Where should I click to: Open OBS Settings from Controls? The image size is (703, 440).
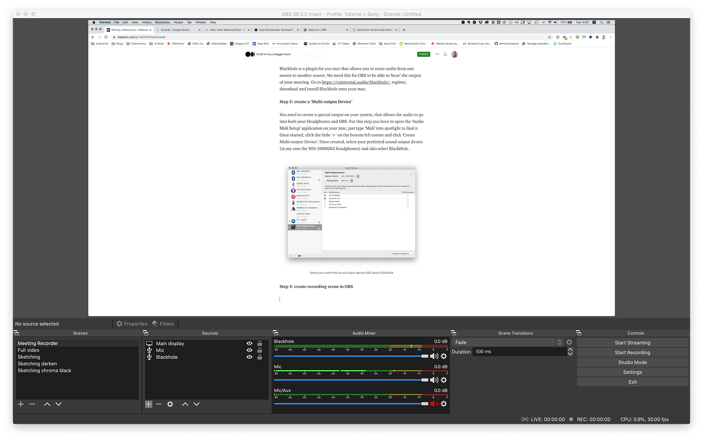632,372
